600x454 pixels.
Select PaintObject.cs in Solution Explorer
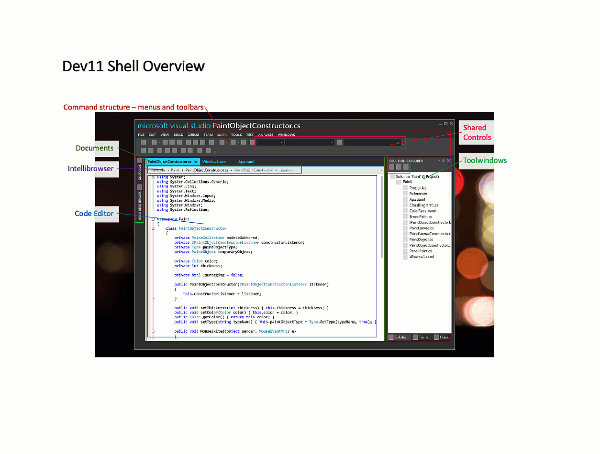pos(418,240)
